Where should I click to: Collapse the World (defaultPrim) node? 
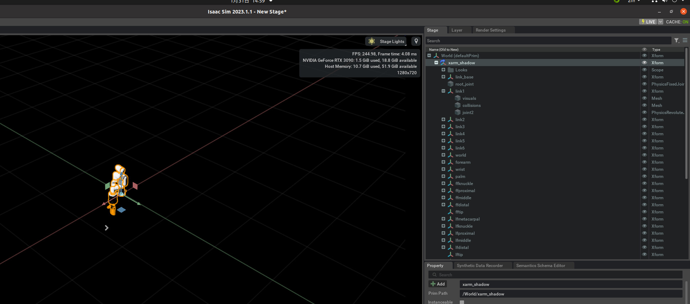[429, 55]
